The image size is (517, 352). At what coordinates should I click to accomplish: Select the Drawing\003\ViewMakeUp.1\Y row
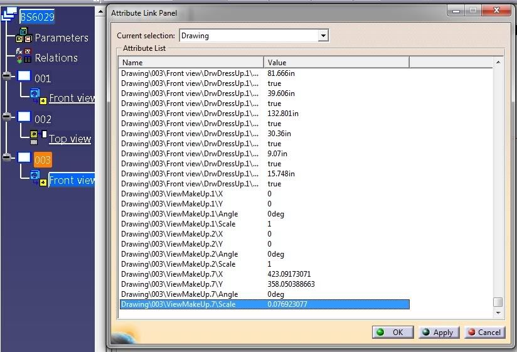264,204
